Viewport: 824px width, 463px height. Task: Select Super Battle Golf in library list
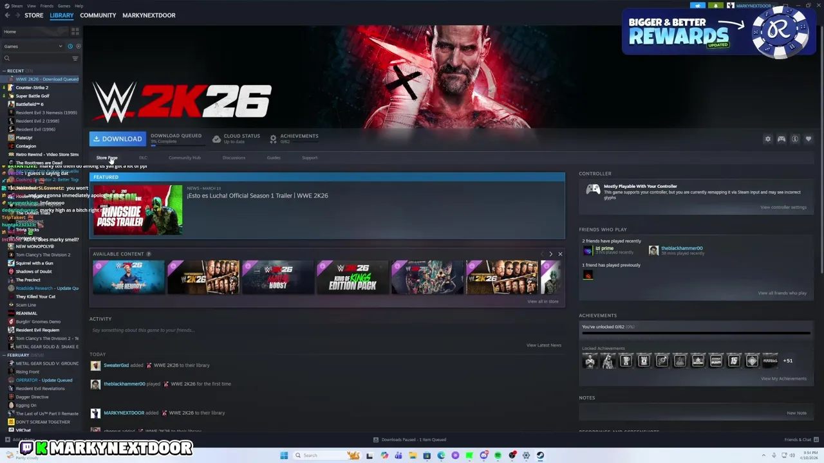coord(32,96)
